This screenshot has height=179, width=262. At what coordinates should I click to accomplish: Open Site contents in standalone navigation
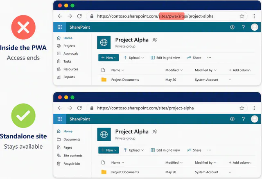[70, 156]
